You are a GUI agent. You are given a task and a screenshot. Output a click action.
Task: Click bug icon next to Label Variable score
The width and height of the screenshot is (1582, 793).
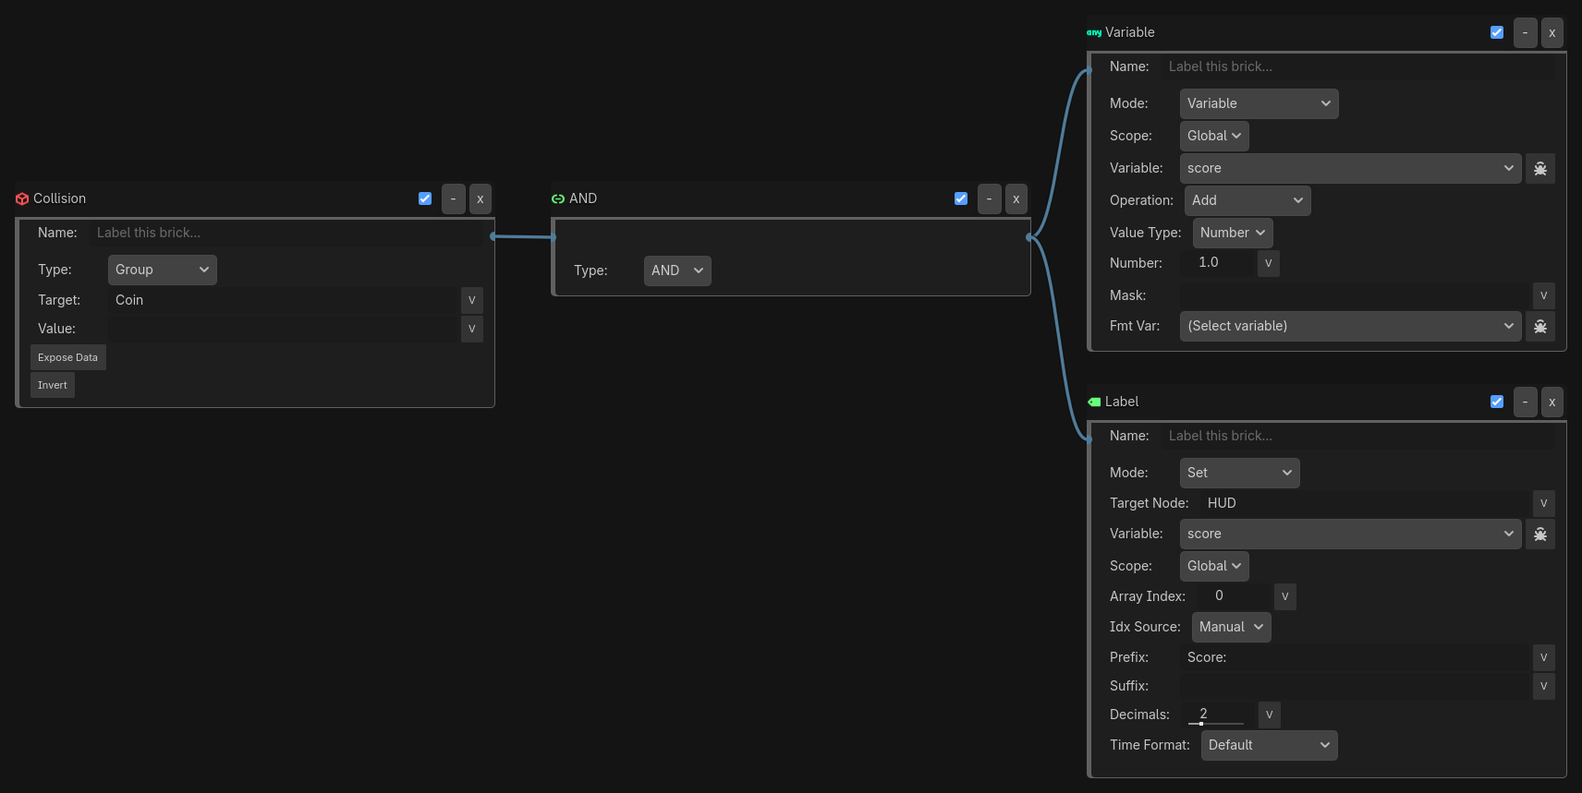point(1540,534)
